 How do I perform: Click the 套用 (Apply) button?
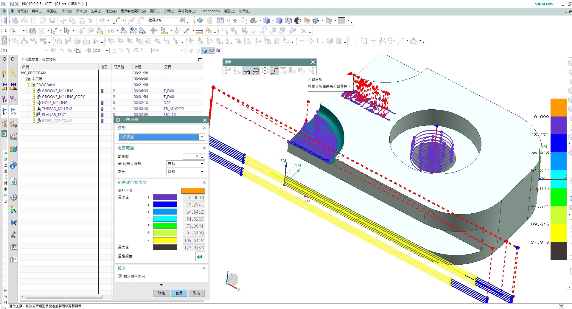[179, 293]
